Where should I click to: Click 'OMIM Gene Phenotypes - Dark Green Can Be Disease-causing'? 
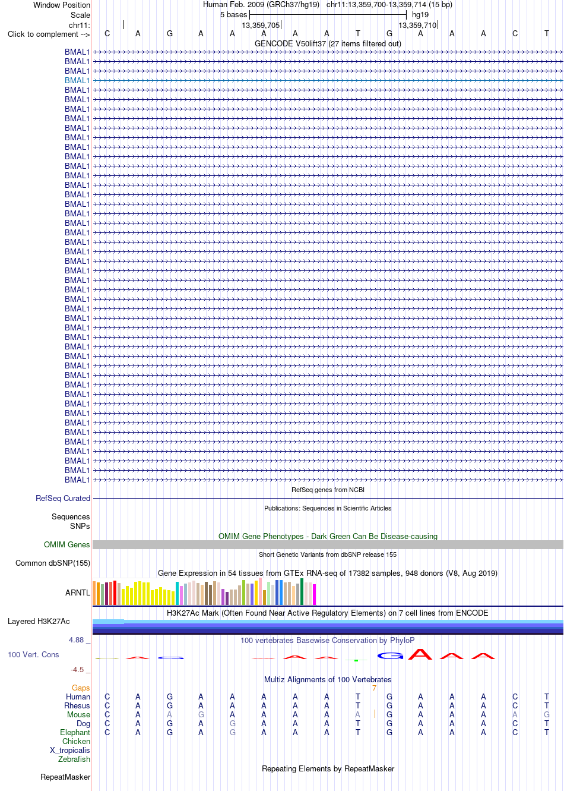[328, 536]
